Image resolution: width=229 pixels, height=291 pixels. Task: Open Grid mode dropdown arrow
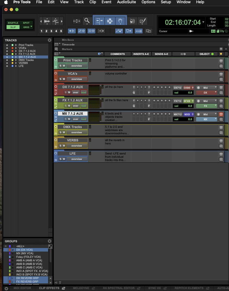pyautogui.click(x=31, y=27)
